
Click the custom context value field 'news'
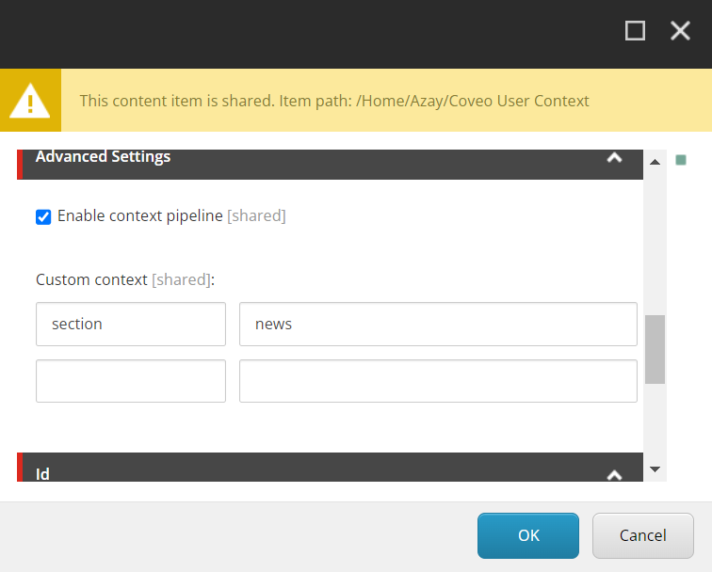pyautogui.click(x=438, y=324)
